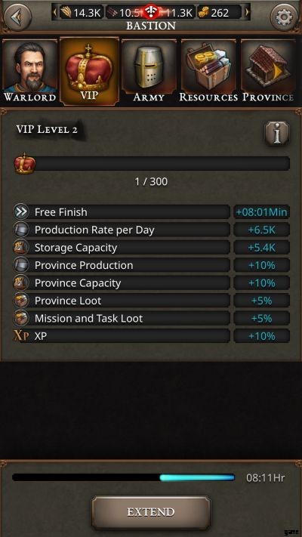Tap the Province Loot chest icon
The image size is (302, 537).
20,301
